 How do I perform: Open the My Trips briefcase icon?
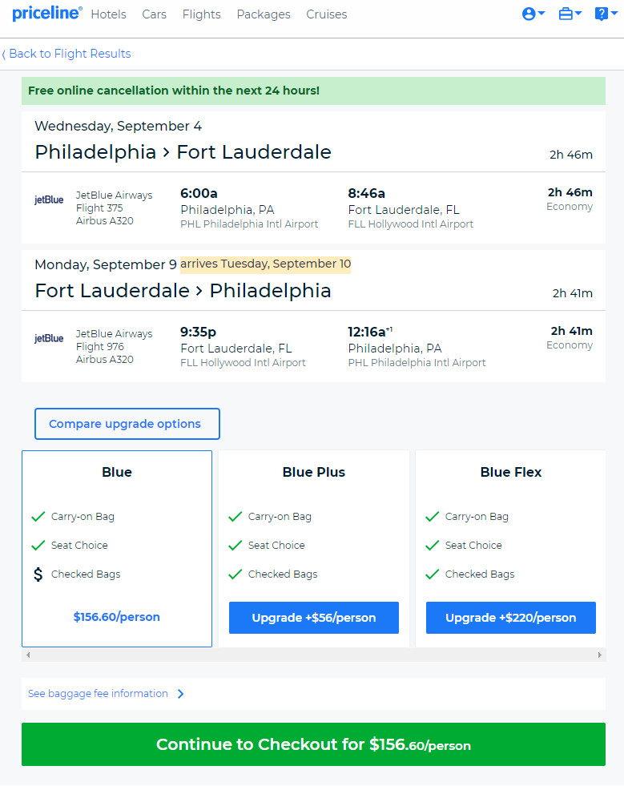pos(566,14)
